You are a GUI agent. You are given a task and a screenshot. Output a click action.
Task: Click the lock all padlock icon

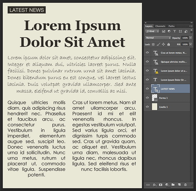pos(169,44)
